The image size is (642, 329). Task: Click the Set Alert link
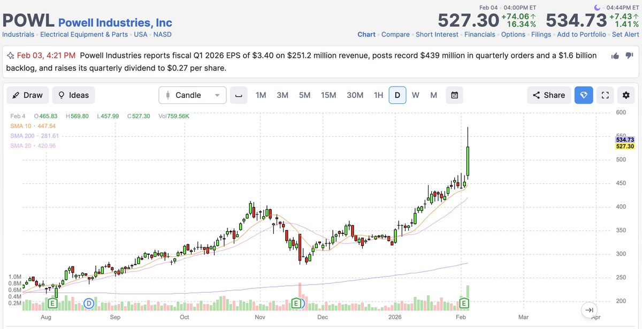click(x=625, y=34)
